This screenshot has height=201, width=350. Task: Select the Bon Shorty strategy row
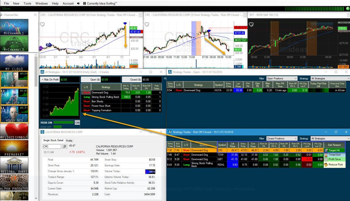point(122,101)
